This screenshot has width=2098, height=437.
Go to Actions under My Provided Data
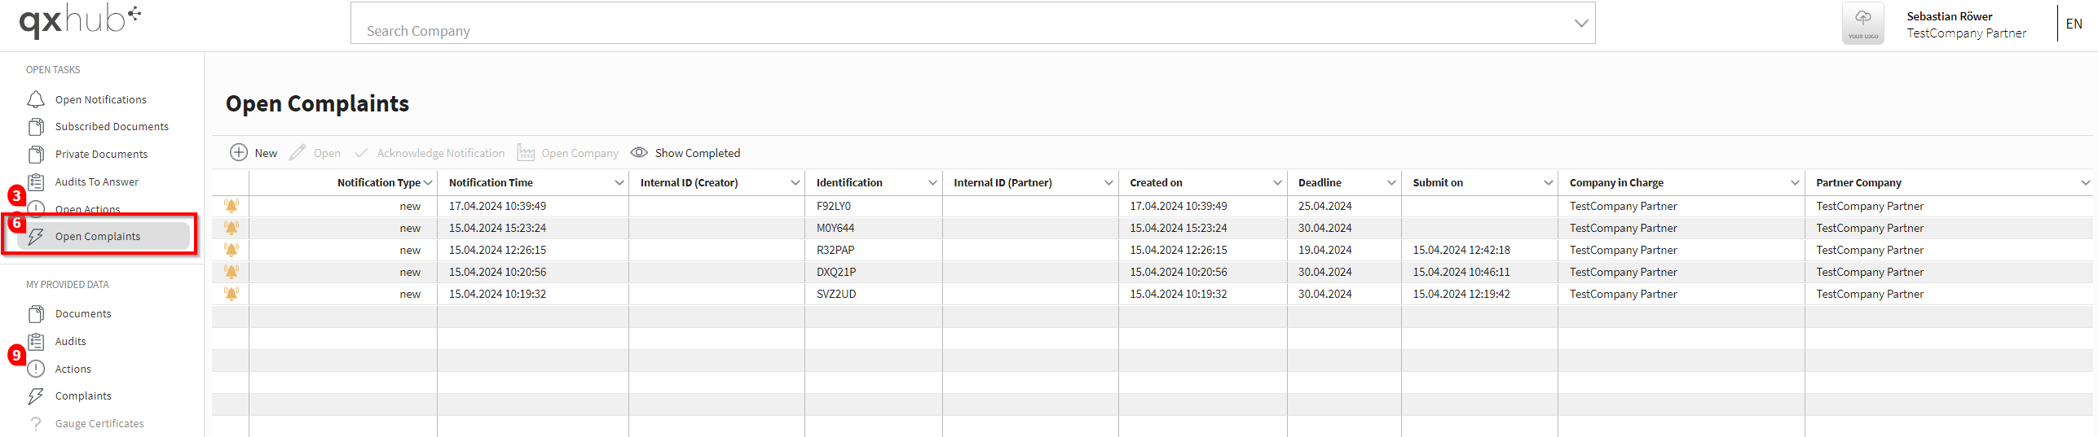(x=73, y=369)
